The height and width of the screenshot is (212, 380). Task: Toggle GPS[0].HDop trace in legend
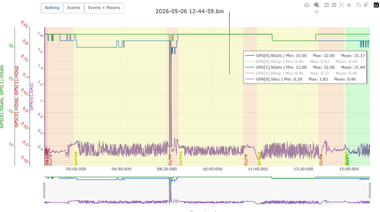click(x=305, y=62)
